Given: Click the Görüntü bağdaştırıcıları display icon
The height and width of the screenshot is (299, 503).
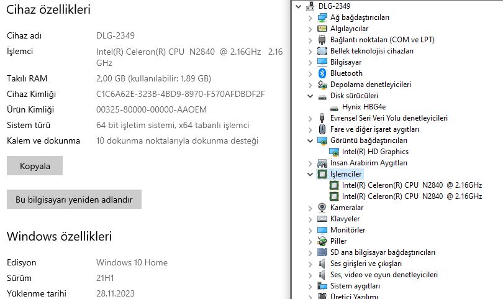Looking at the screenshot, I should pyautogui.click(x=322, y=140).
